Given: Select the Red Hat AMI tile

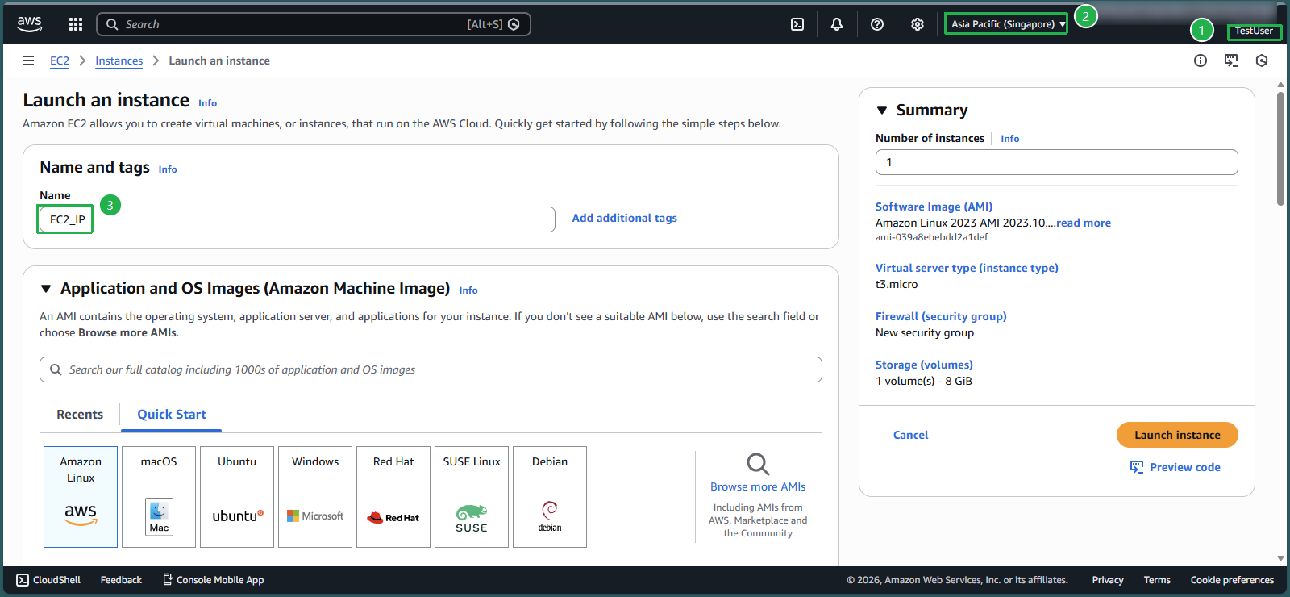Looking at the screenshot, I should coord(393,497).
